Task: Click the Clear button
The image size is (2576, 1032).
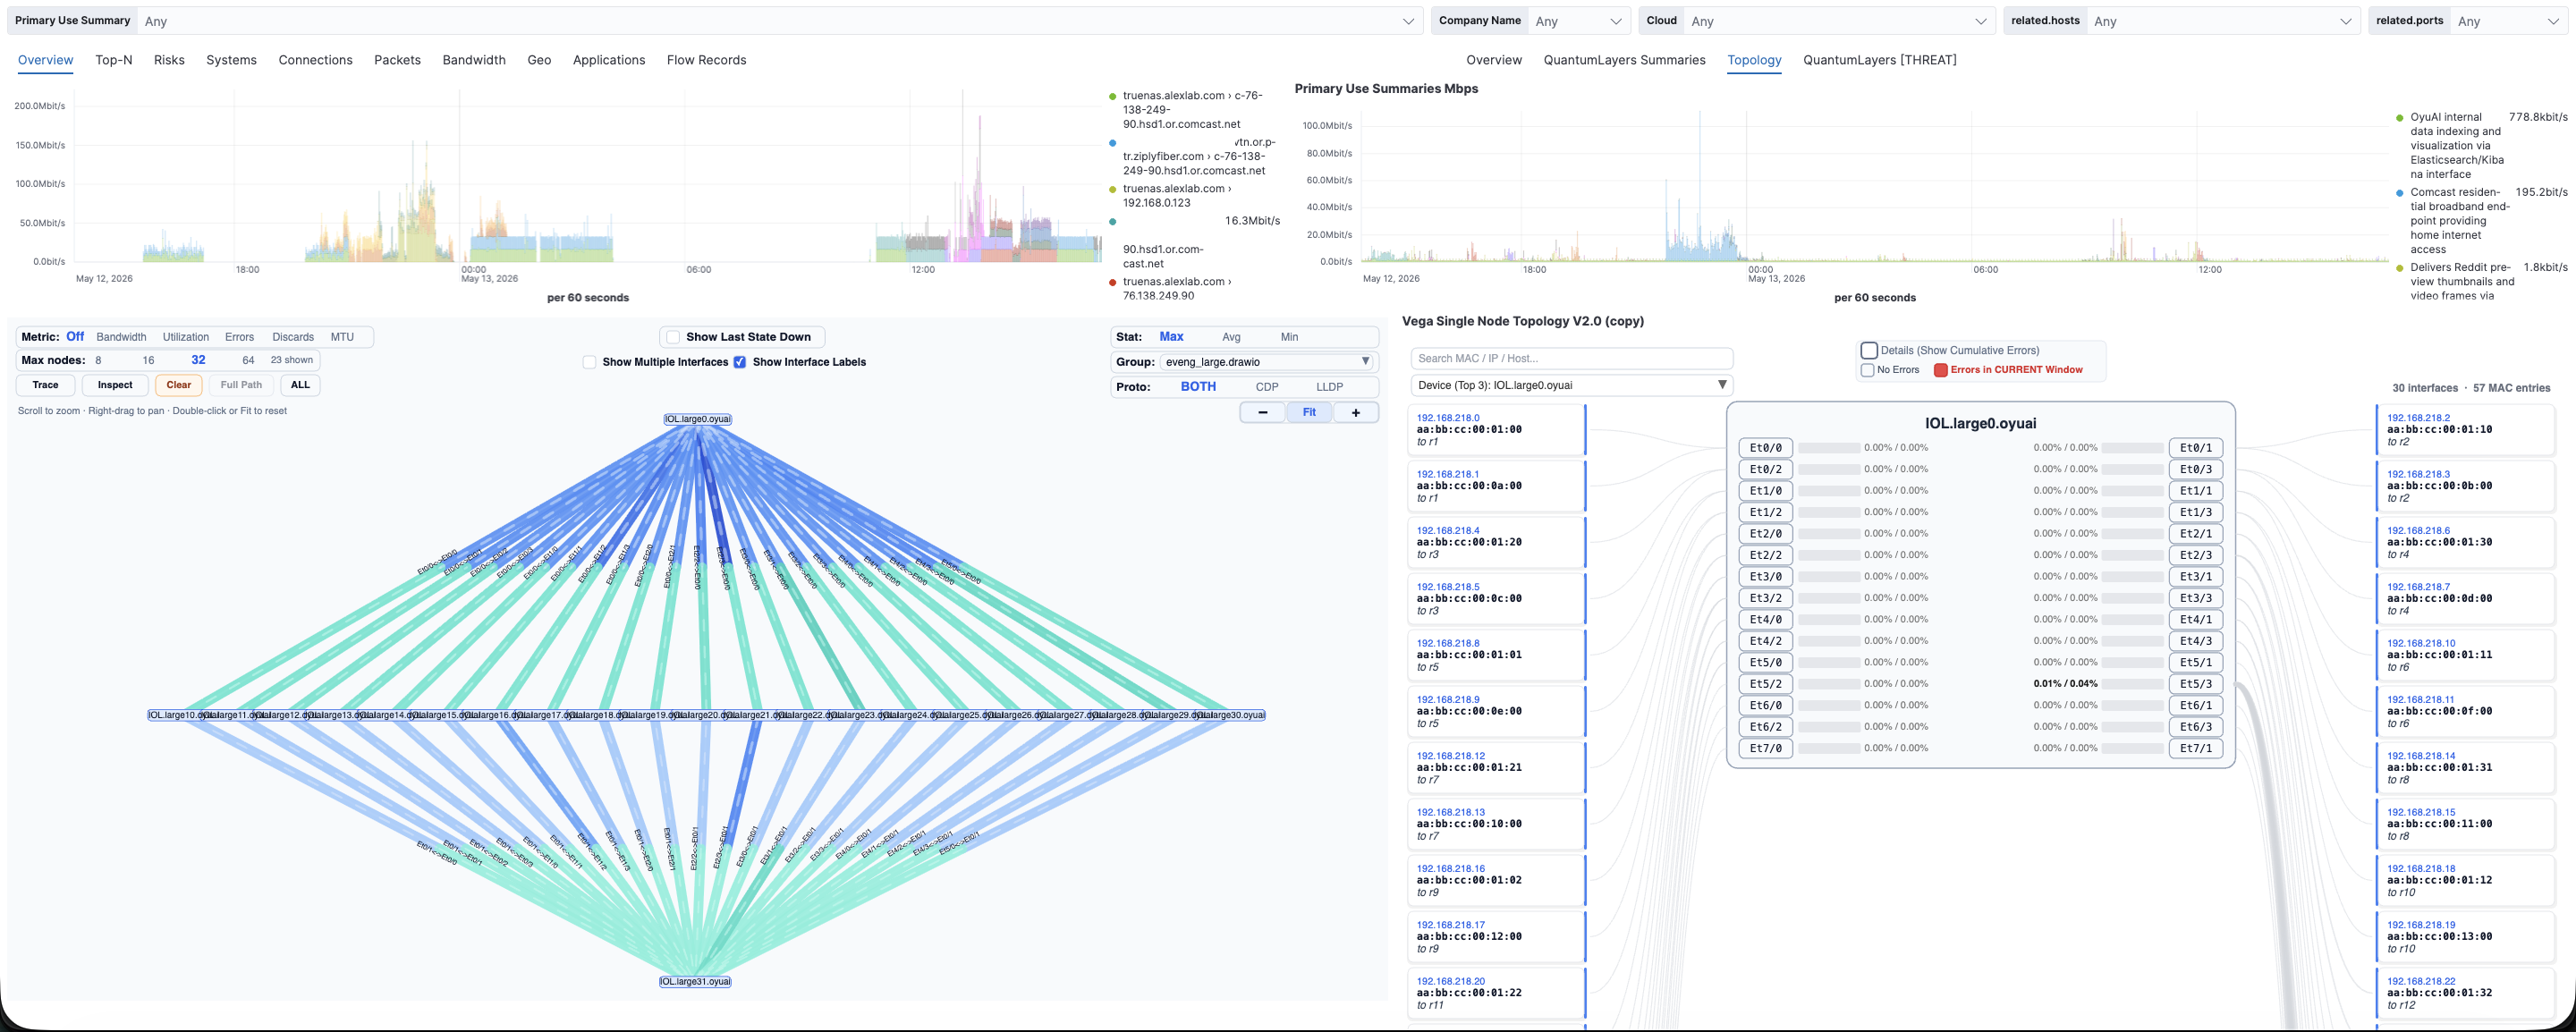Action: 179,385
